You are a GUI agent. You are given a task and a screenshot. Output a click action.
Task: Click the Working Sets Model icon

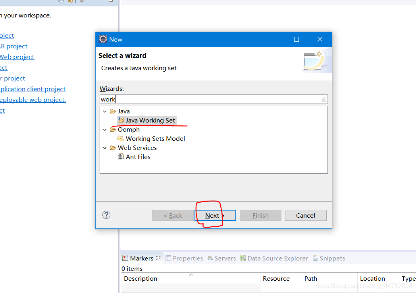tap(121, 138)
